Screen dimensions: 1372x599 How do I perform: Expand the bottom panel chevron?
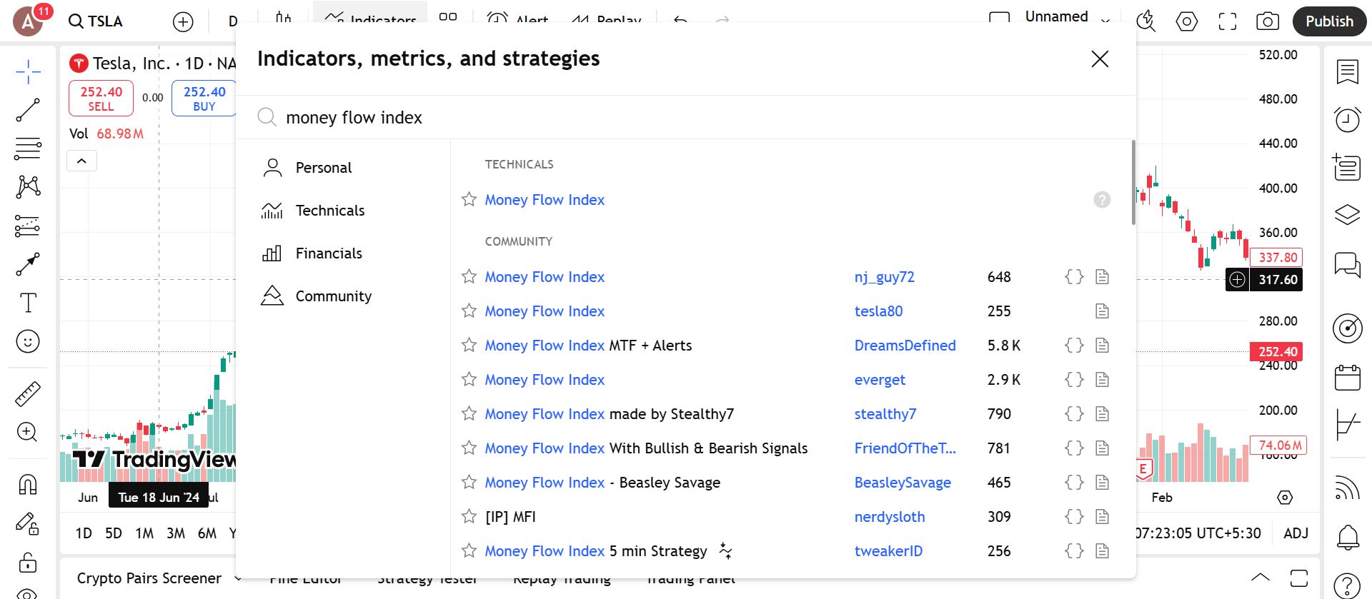coord(1261,578)
